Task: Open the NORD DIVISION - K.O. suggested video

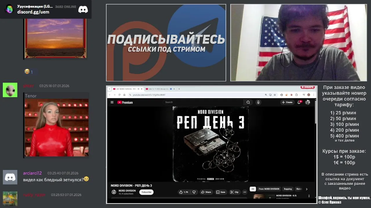Action: coord(286,196)
